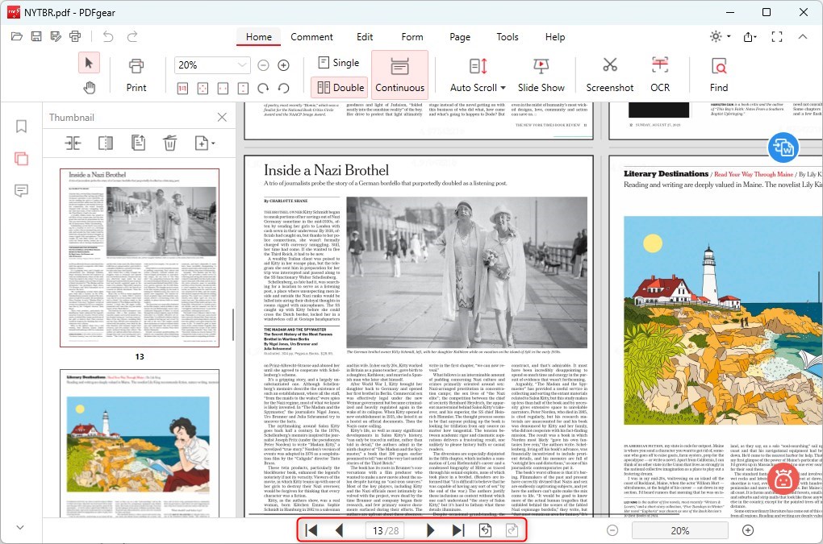823x544 pixels.
Task: Open the Home tab
Action: point(259,37)
